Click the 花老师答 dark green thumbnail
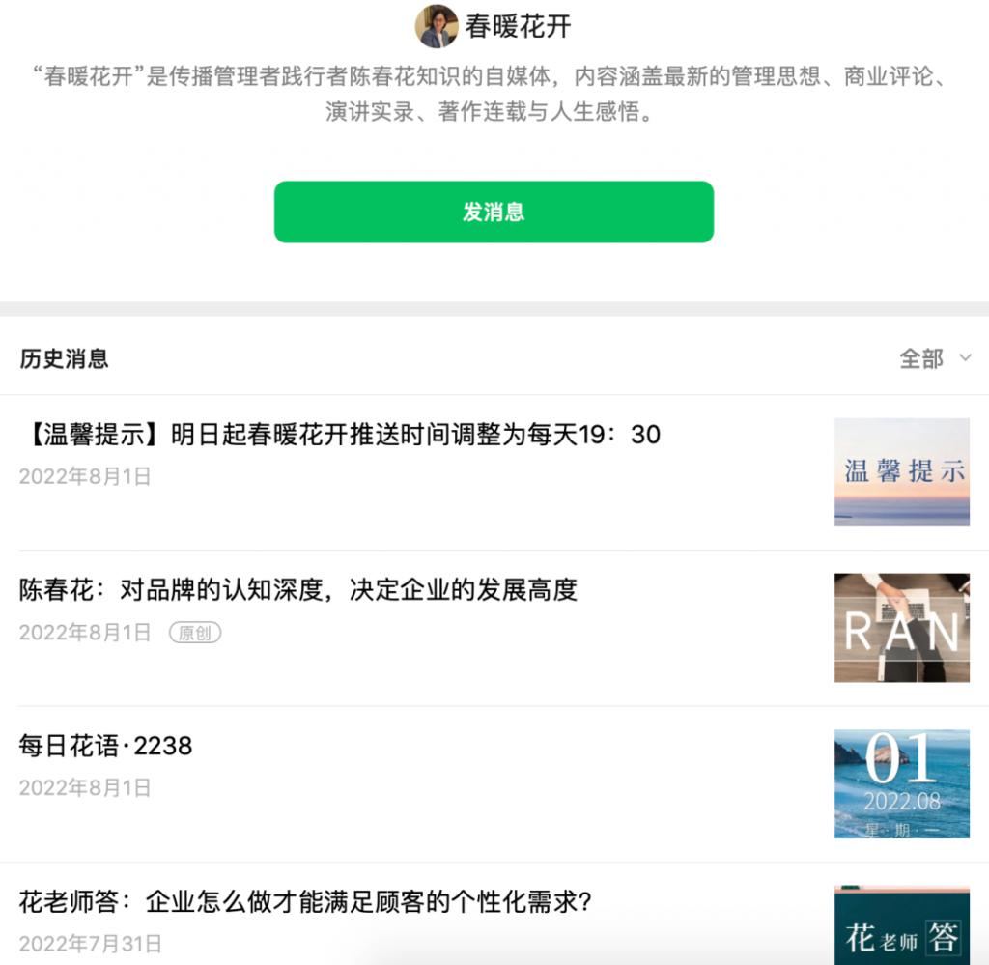The width and height of the screenshot is (989, 965). [902, 925]
